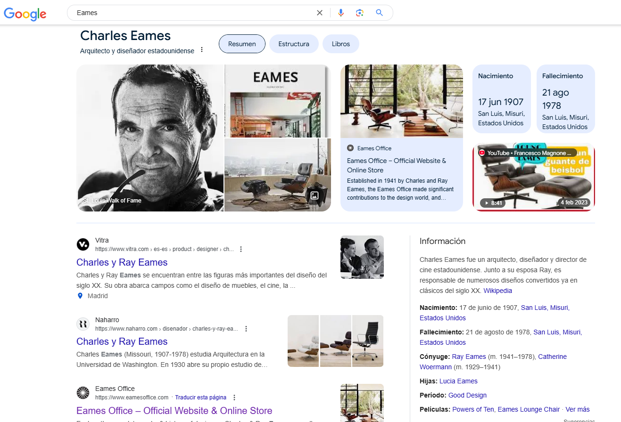
Task: Open Charles Eames portrait photo
Action: (x=150, y=138)
